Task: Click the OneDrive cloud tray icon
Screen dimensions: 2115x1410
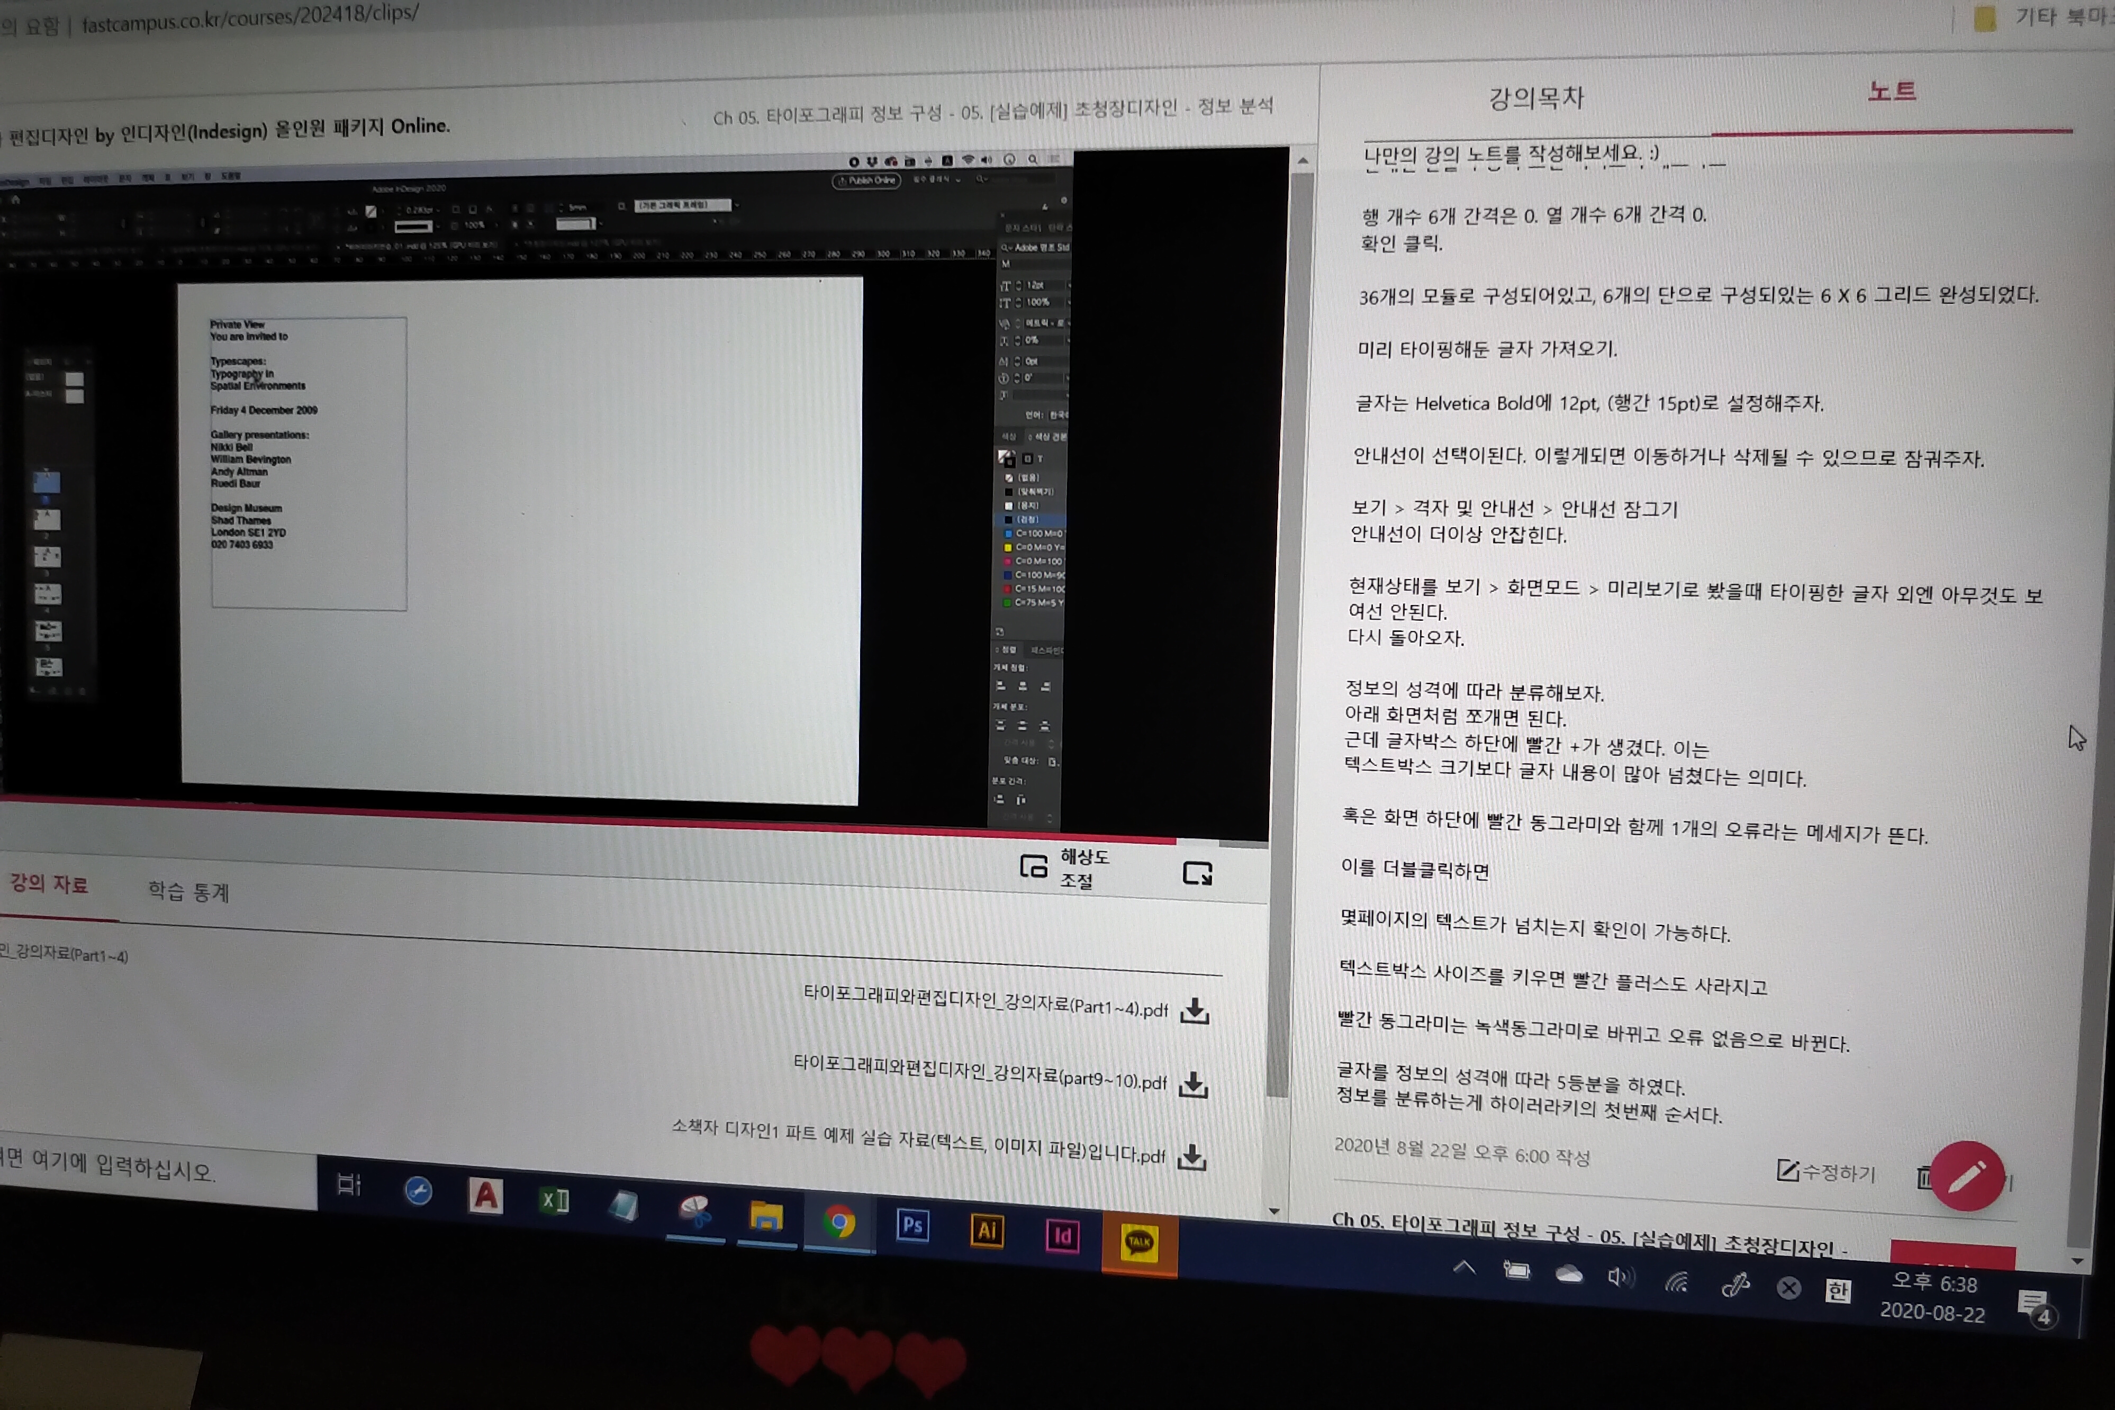Action: coord(1569,1273)
